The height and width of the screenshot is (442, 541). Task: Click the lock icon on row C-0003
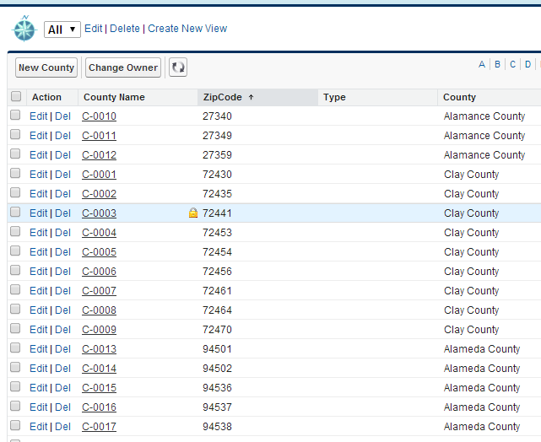pos(193,213)
